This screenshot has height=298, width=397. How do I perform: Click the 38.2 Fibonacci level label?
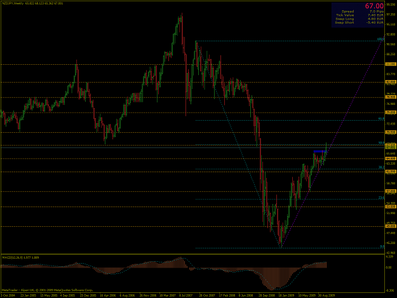click(x=381, y=167)
